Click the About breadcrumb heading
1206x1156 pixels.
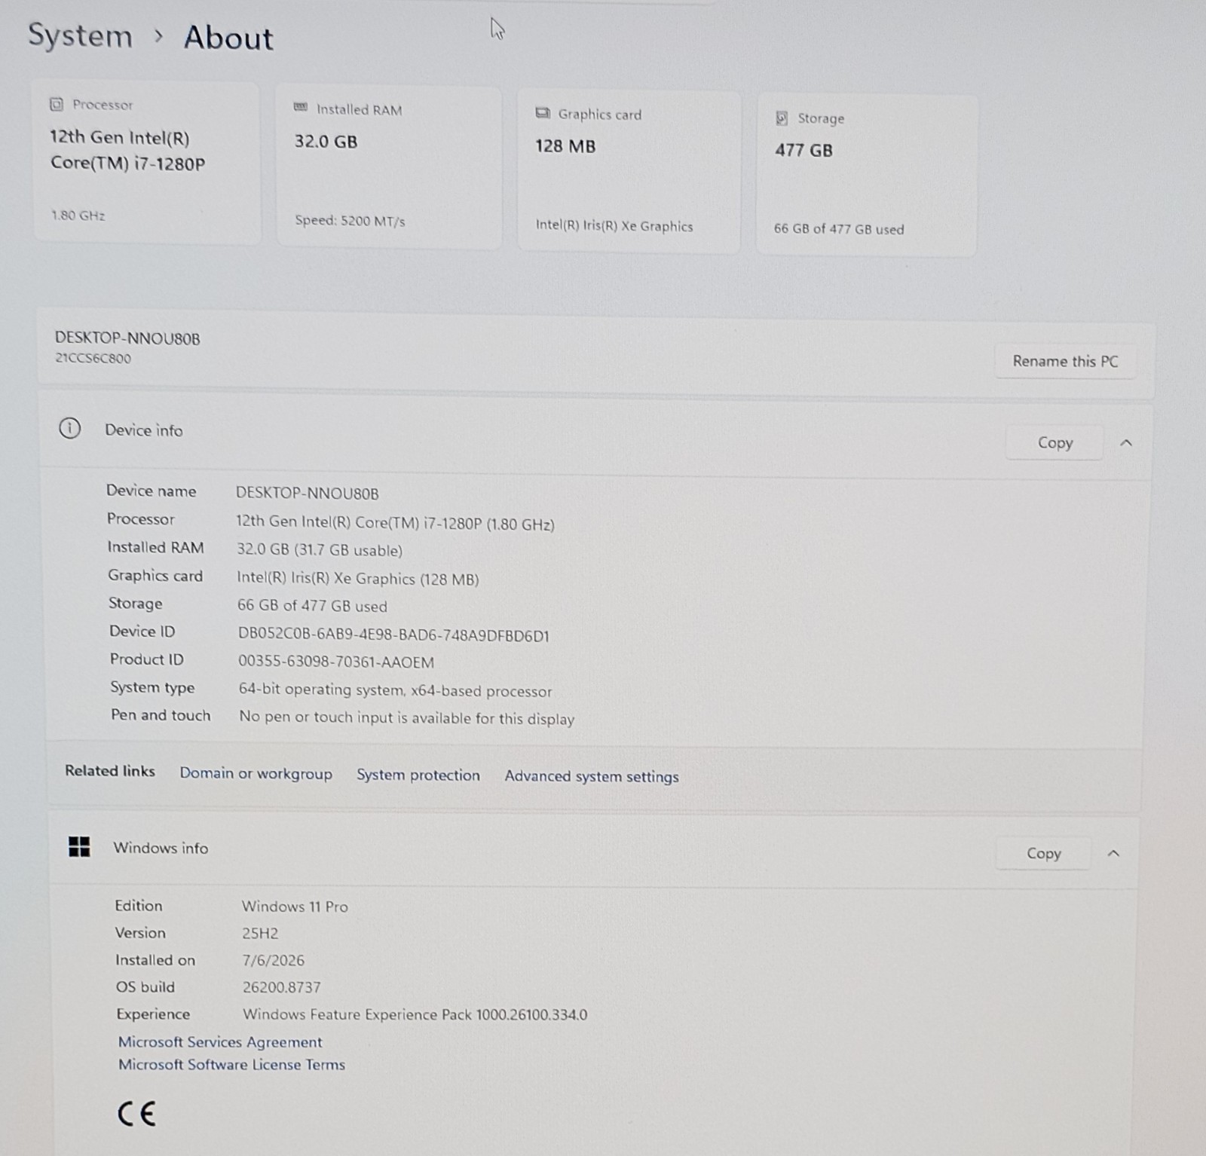coord(228,38)
